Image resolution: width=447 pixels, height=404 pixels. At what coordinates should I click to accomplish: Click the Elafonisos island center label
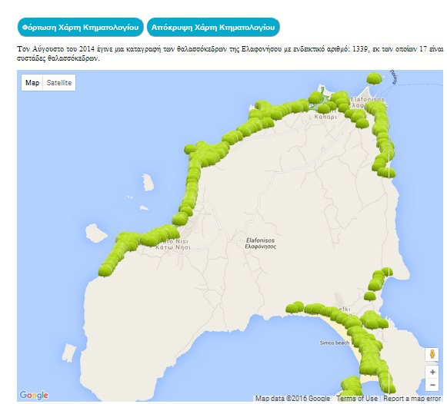[x=260, y=243]
